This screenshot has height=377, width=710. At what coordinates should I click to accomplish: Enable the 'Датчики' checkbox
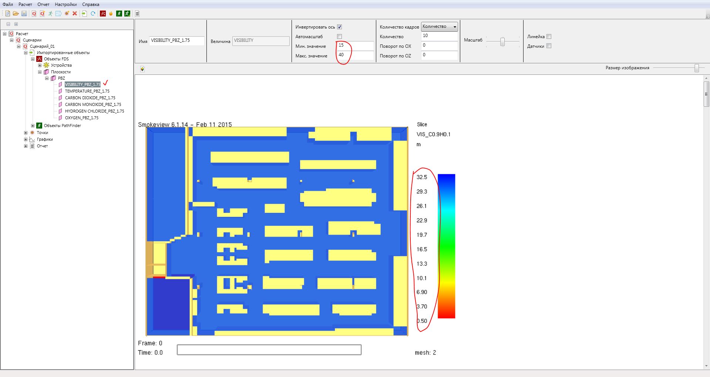point(549,46)
